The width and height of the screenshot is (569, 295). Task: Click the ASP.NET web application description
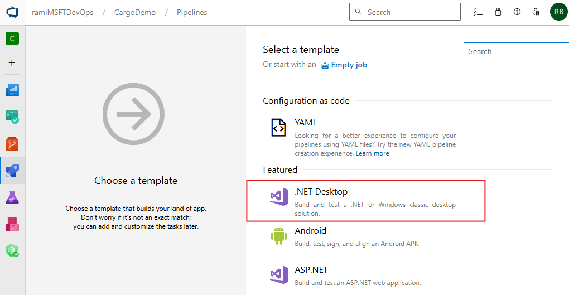[x=358, y=283]
